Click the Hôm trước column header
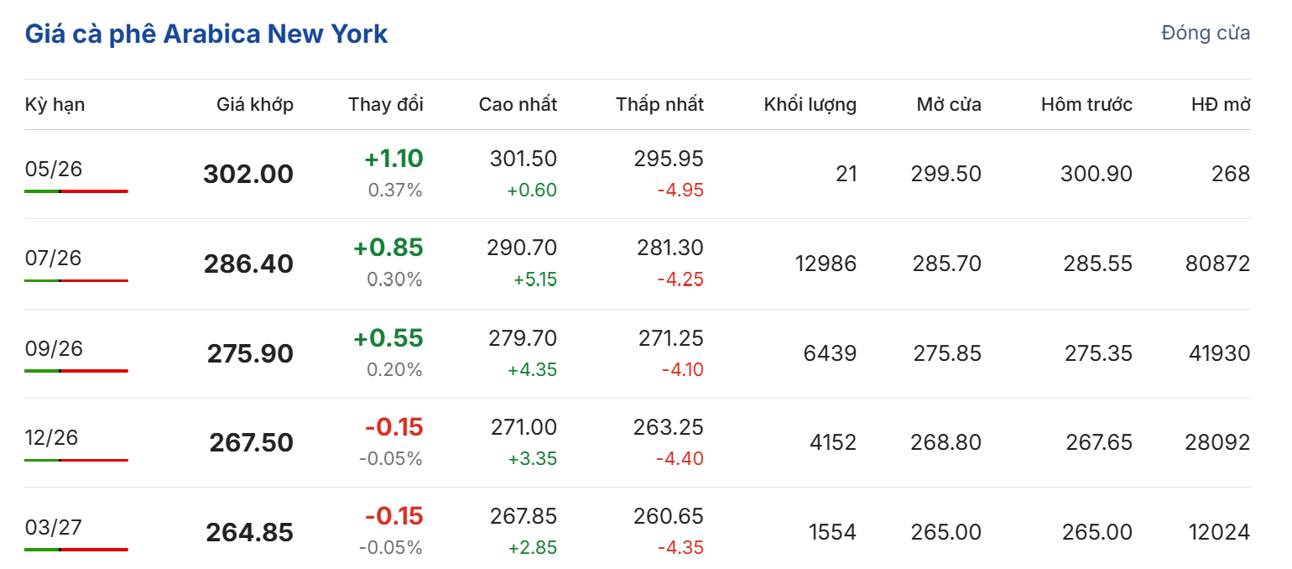 [1086, 105]
